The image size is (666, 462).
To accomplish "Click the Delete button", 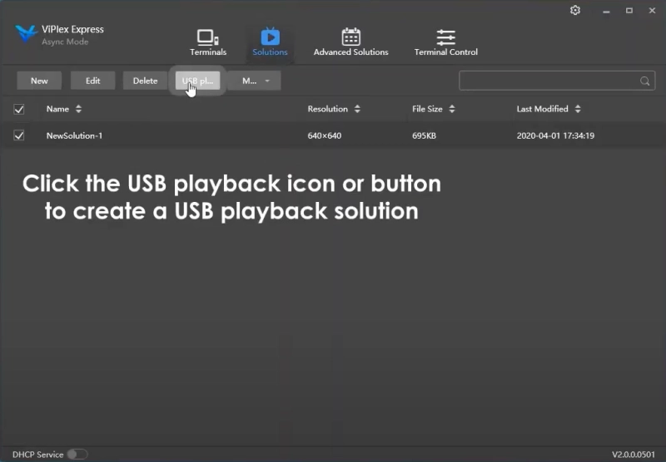I will (x=145, y=81).
